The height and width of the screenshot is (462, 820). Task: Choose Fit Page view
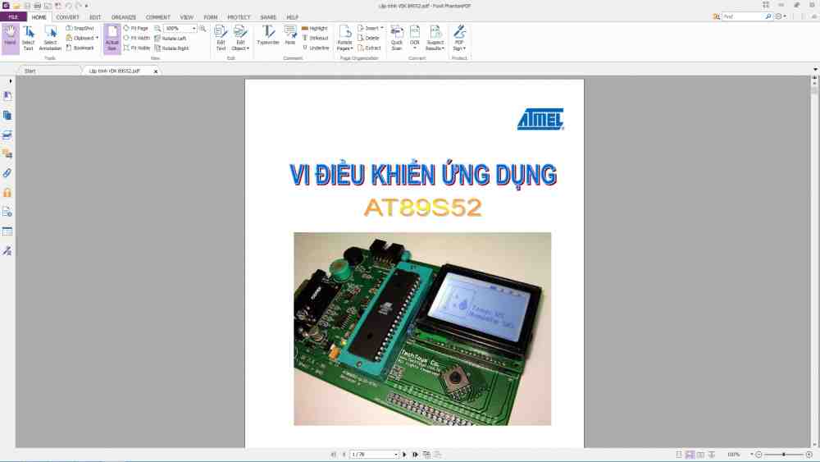coord(136,28)
